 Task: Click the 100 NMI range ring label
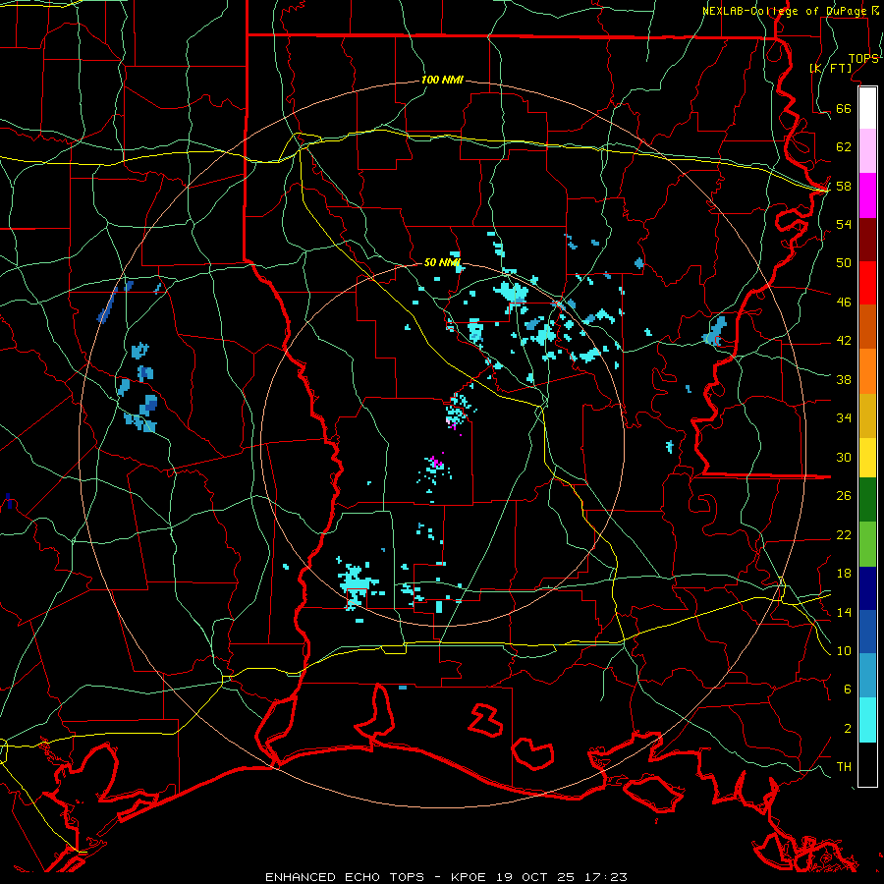[442, 81]
